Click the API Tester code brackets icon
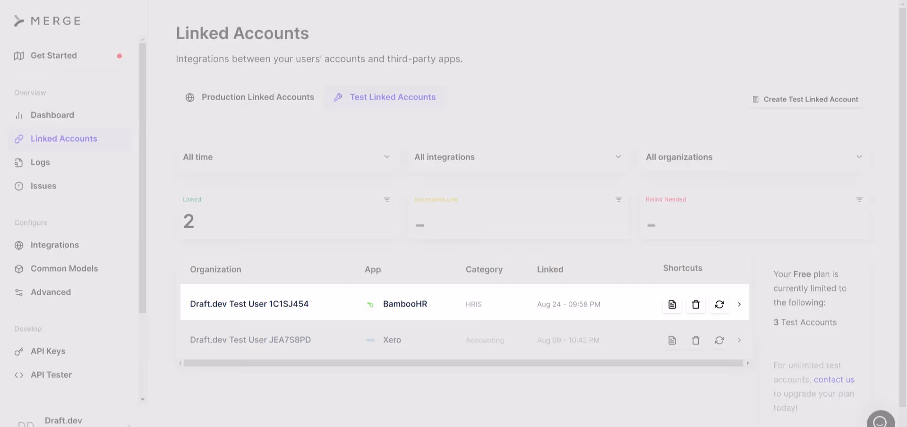The width and height of the screenshot is (907, 427). coord(19,375)
